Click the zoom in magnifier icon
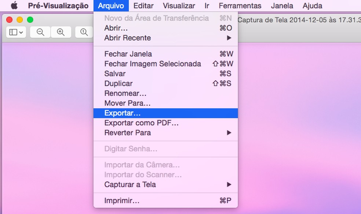Screen dimensions: 361x214 point(61,32)
